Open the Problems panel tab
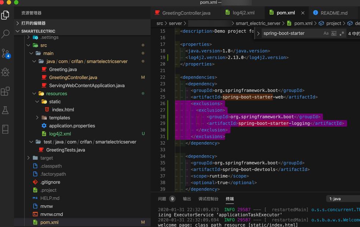360x227 pixels. (x=162, y=199)
